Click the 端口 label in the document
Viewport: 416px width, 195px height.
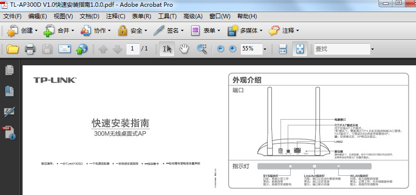click(238, 90)
